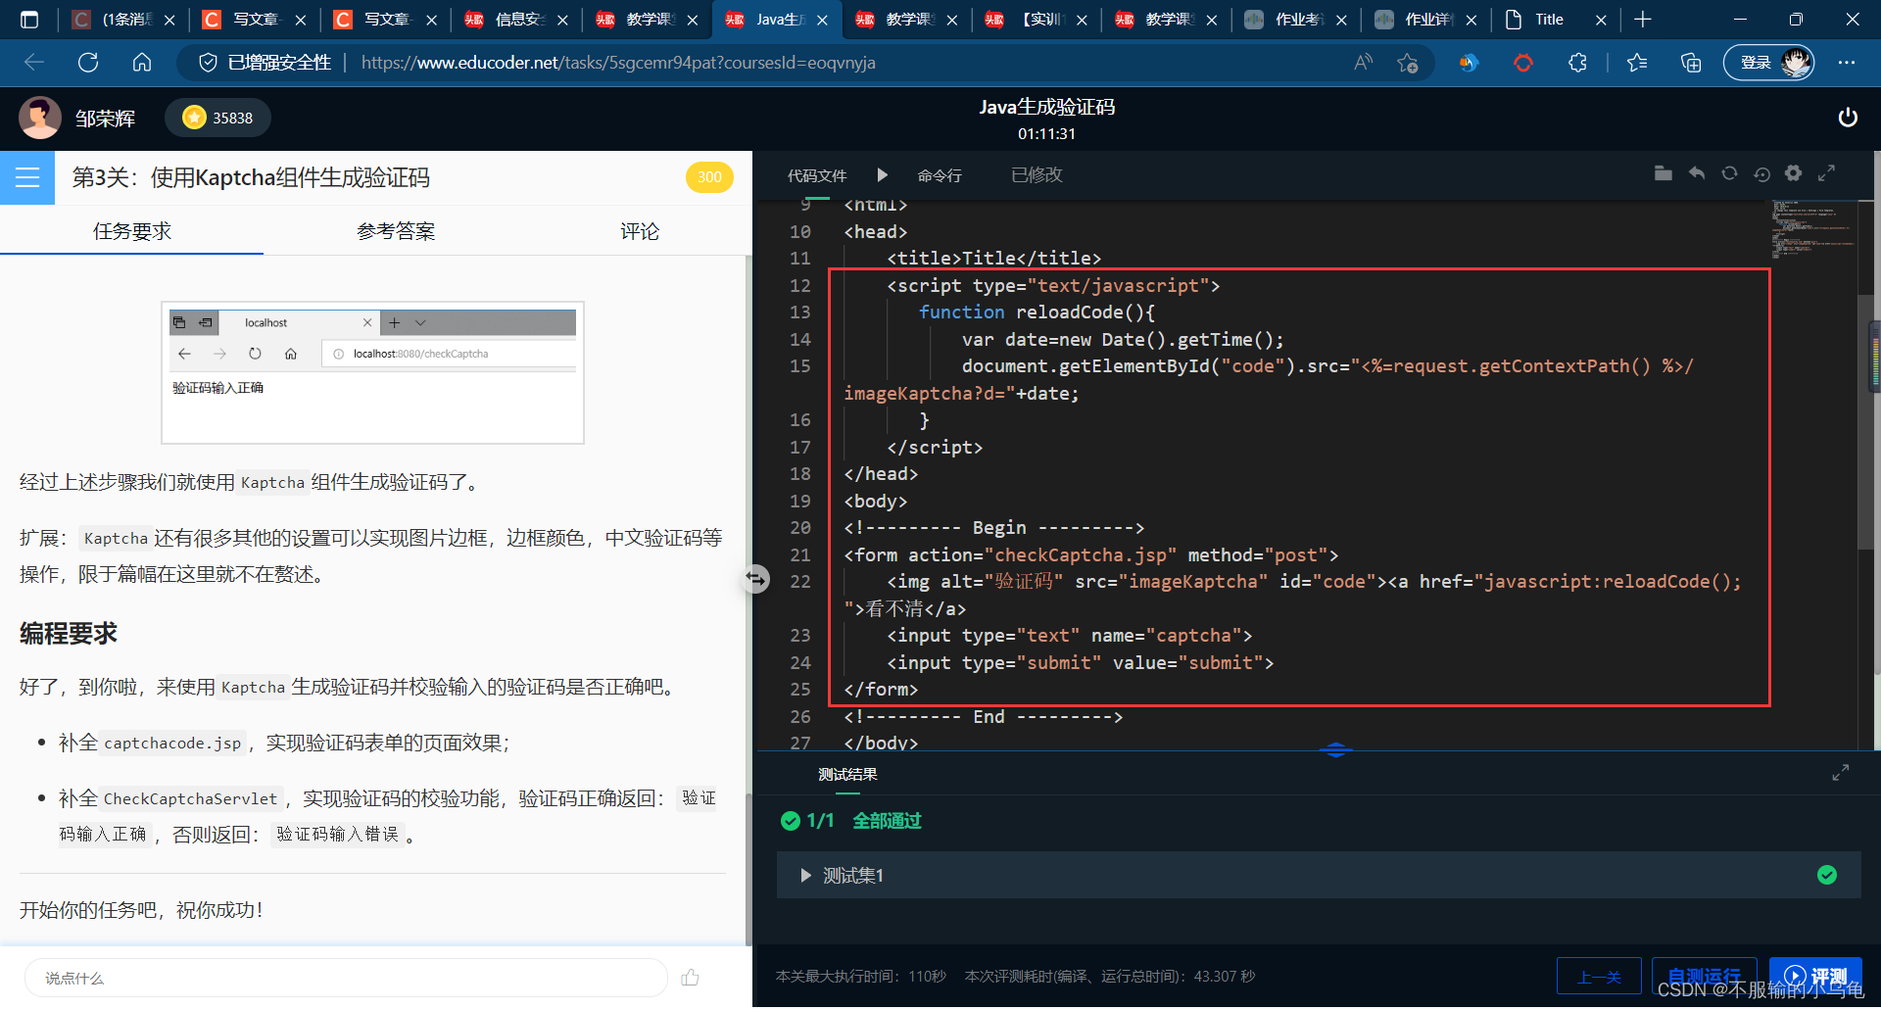Click the thumbs-up like icon
Viewport: 1881px width, 1009px height.
(691, 977)
